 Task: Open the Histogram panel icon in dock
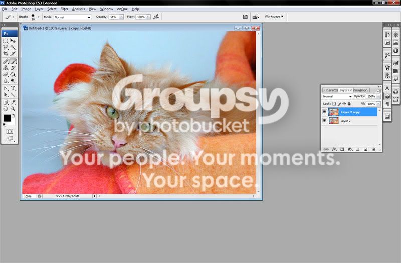pyautogui.click(x=396, y=43)
